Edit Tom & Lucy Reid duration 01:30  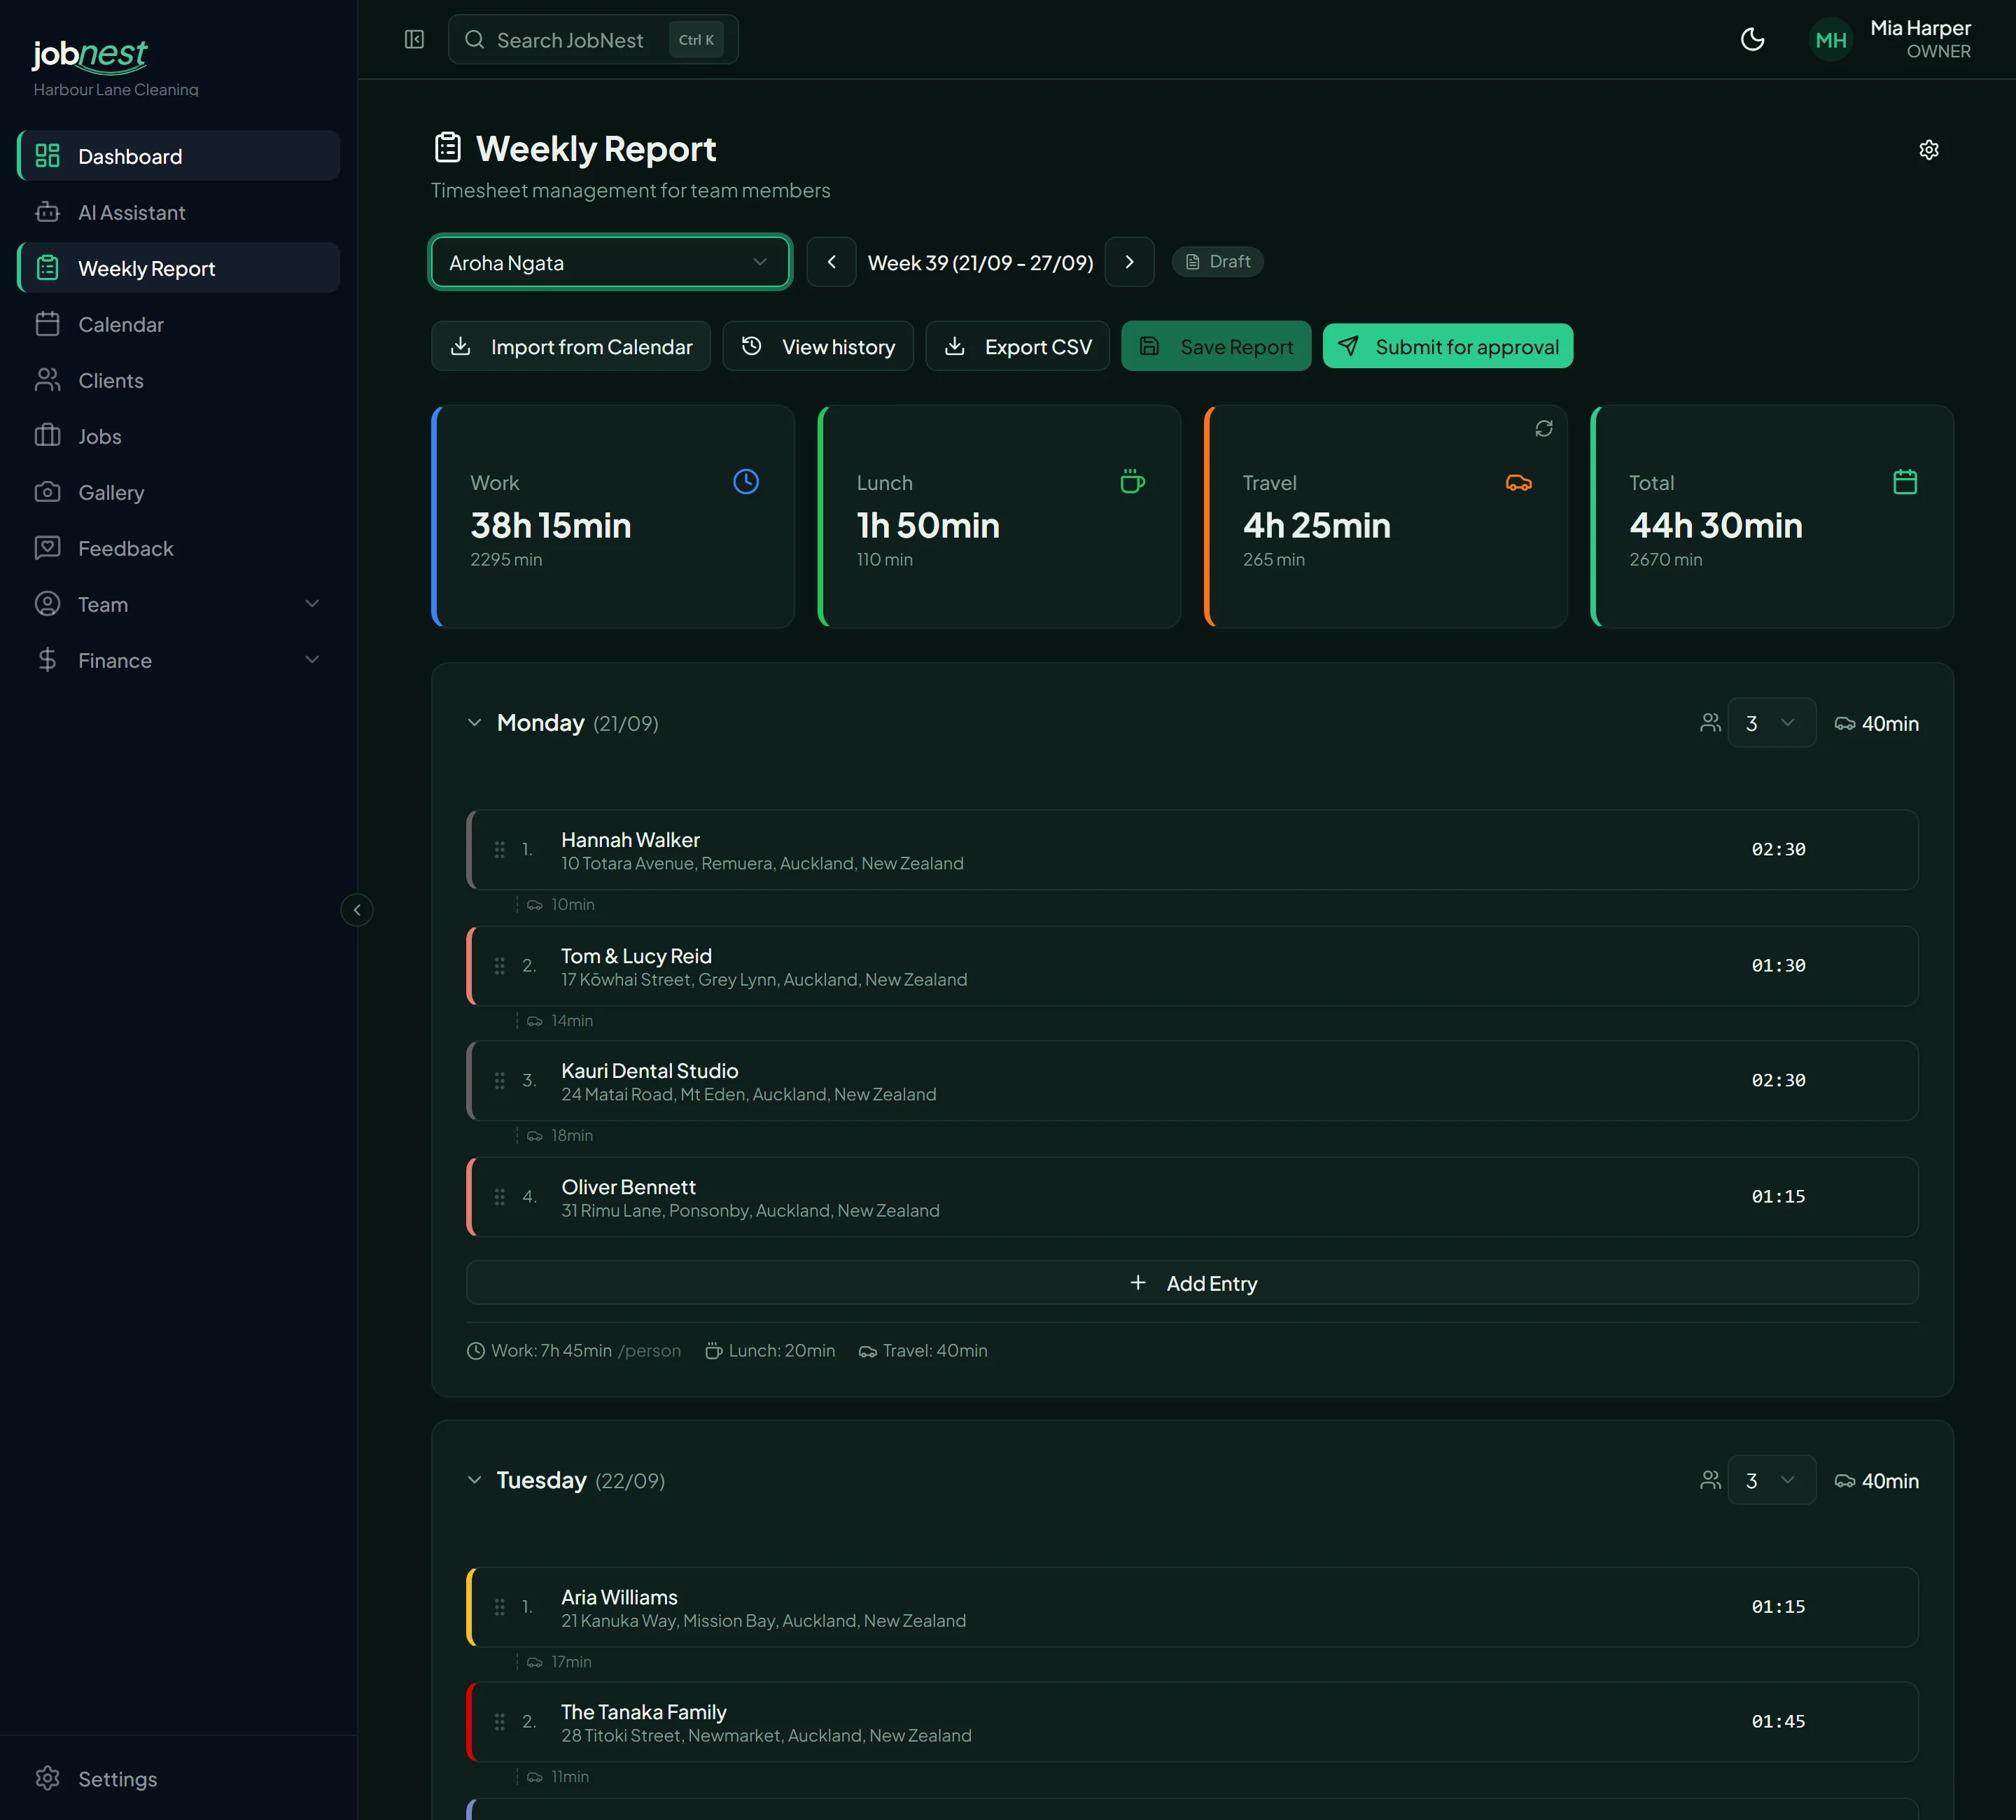(x=1778, y=966)
